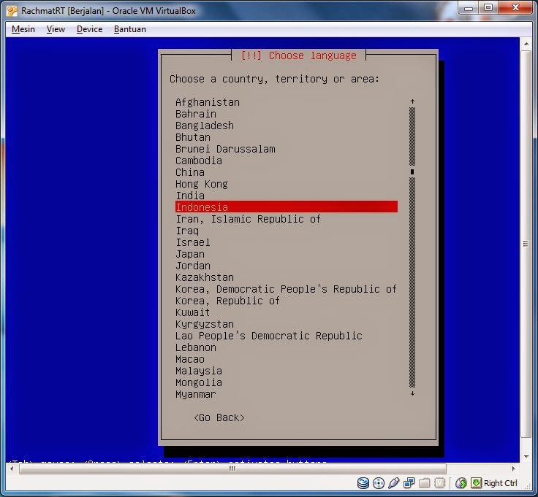The image size is (538, 497).
Task: Open the Mesin menu
Action: (x=23, y=29)
